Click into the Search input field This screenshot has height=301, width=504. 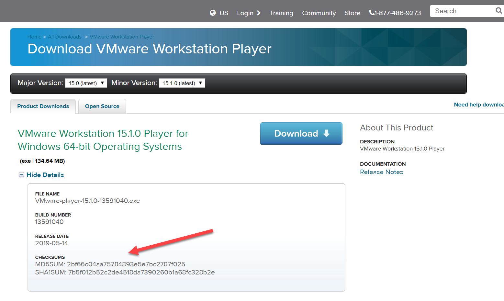(x=461, y=11)
